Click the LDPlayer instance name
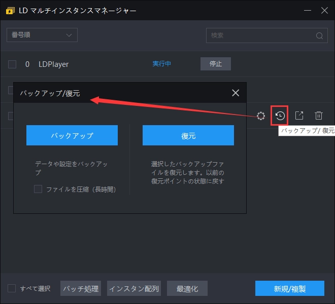335x304 pixels. [x=54, y=64]
